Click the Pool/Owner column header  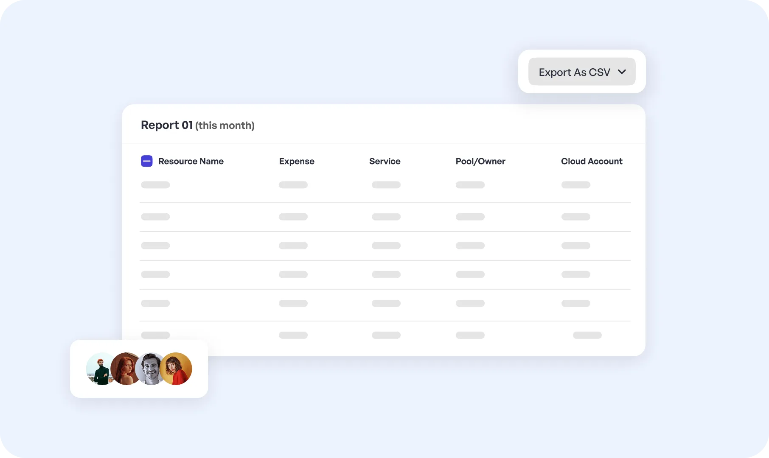click(480, 161)
